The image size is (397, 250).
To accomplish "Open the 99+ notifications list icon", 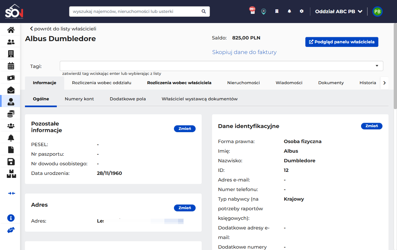I will (x=252, y=11).
